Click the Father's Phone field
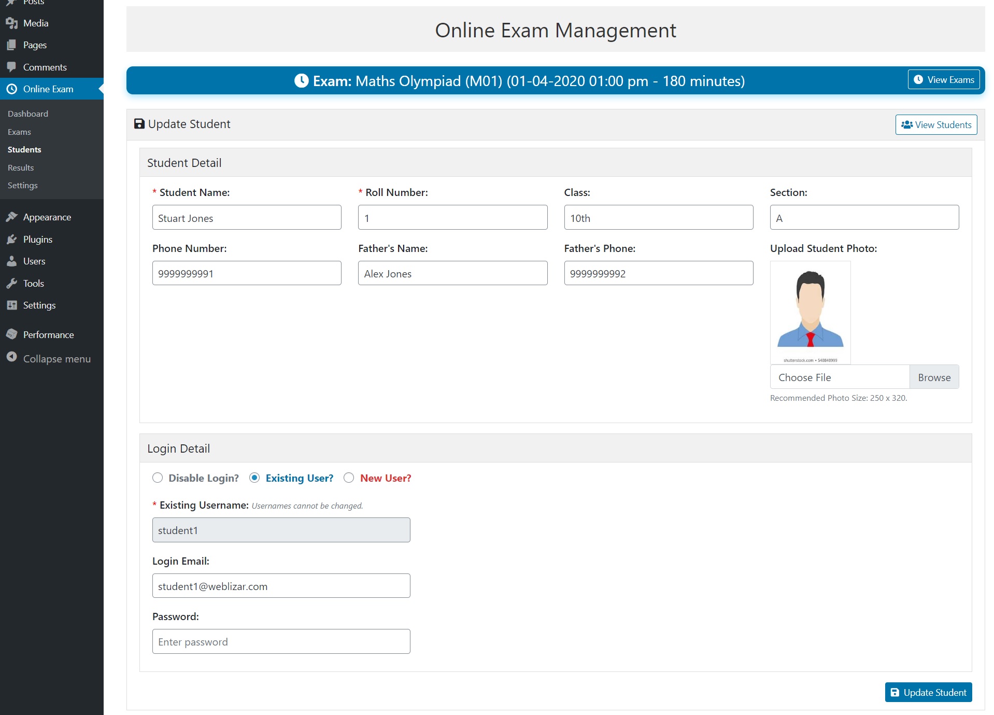The height and width of the screenshot is (715, 994). [658, 273]
